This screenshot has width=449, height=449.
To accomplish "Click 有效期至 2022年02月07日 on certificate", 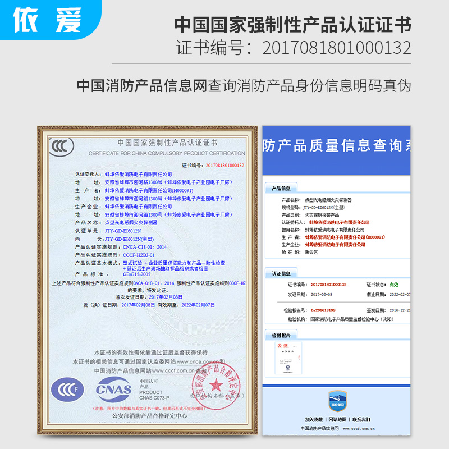I will coord(198,305).
